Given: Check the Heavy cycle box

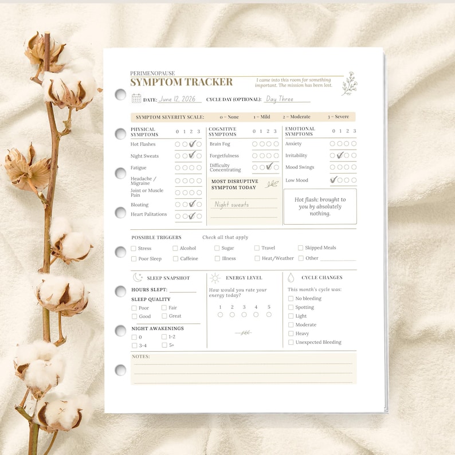Looking at the screenshot, I should pos(291,334).
